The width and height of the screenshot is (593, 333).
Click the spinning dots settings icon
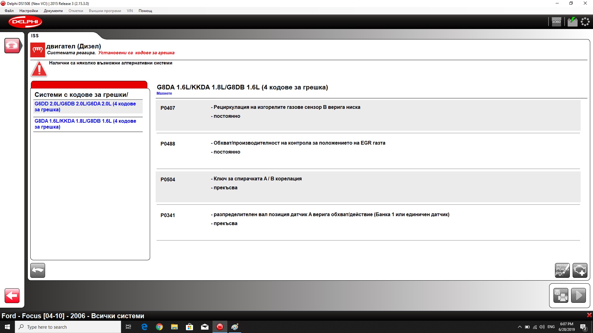(585, 22)
